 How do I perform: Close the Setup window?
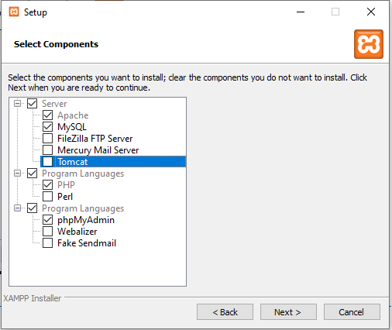click(371, 12)
